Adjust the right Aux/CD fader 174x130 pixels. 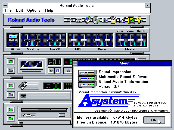(x=60, y=40)
